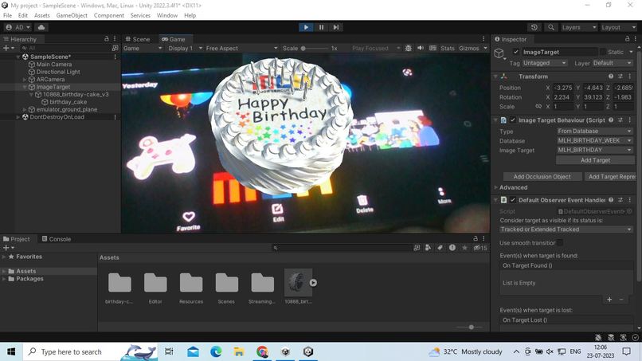Click the plus button under On Target Found

pos(609,300)
